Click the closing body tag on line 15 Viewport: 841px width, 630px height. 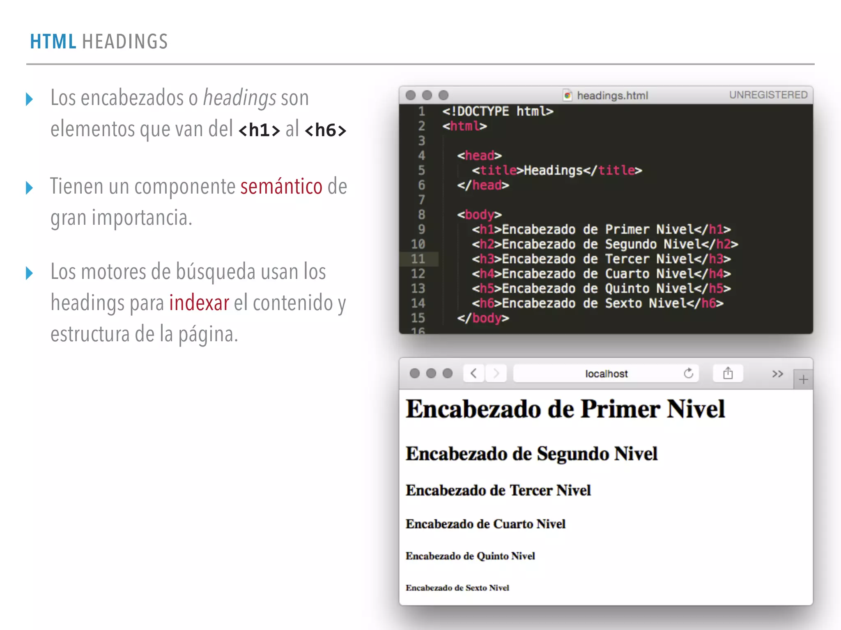(x=483, y=318)
